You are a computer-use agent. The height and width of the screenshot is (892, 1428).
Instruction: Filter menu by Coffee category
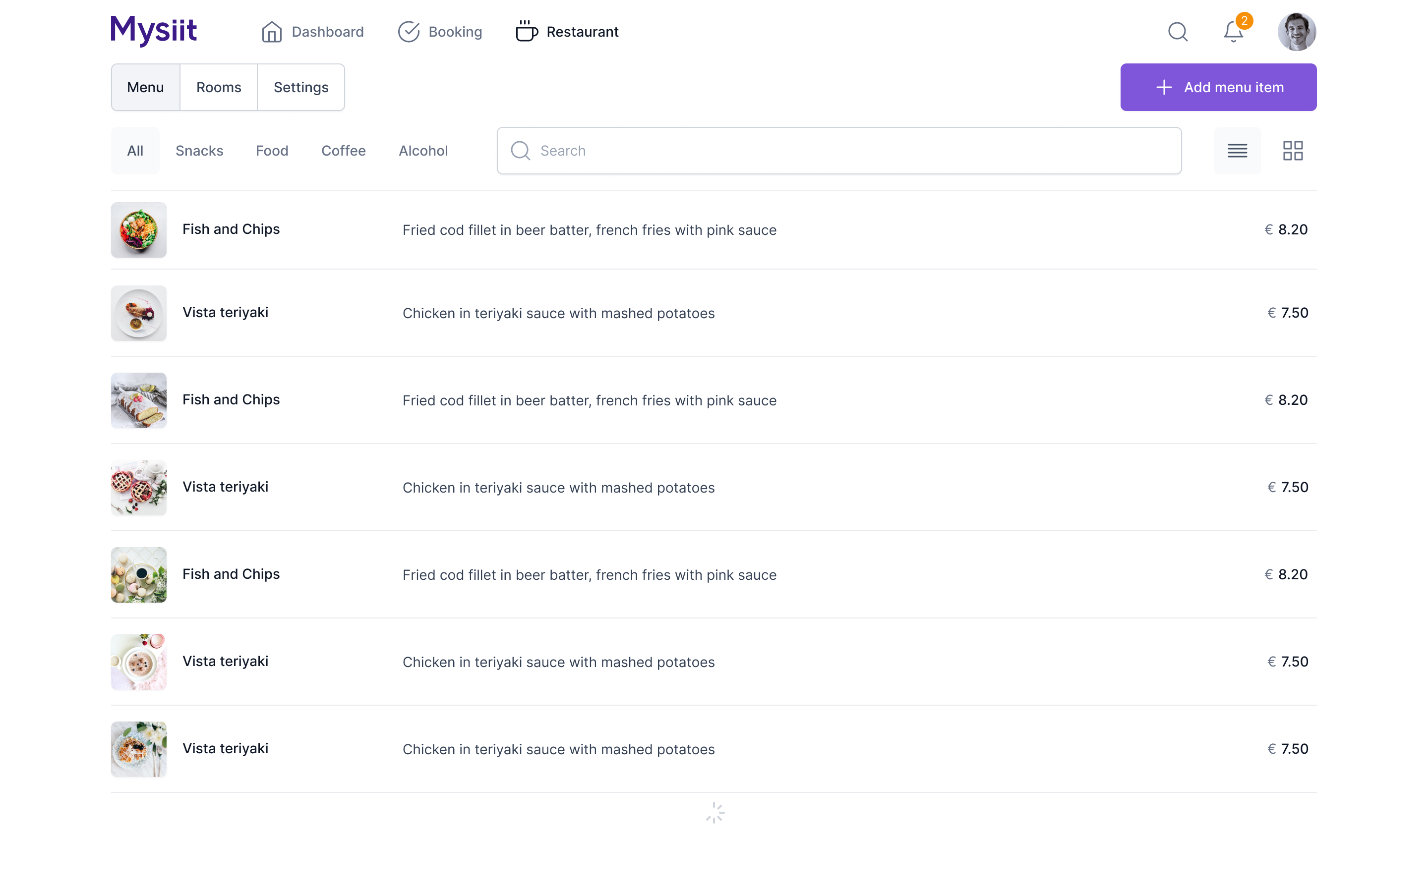344,151
